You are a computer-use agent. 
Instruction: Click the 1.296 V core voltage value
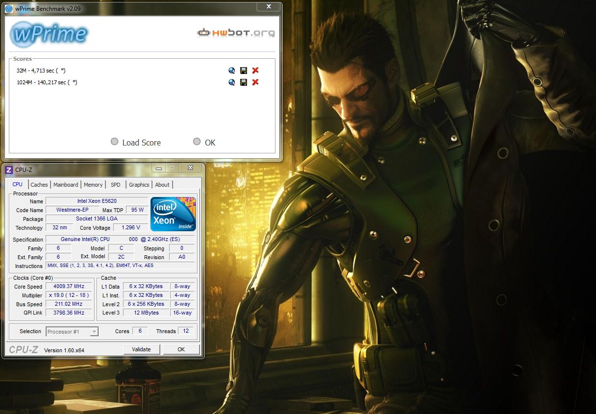pyautogui.click(x=130, y=228)
